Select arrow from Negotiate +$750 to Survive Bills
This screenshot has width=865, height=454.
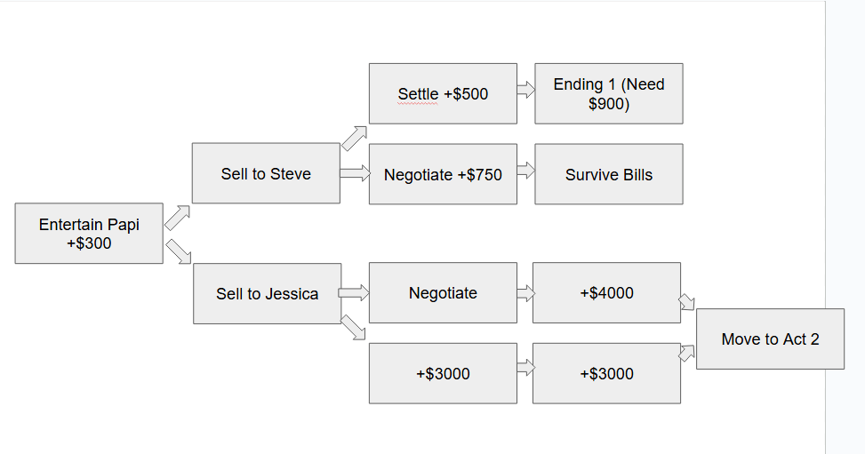525,171
